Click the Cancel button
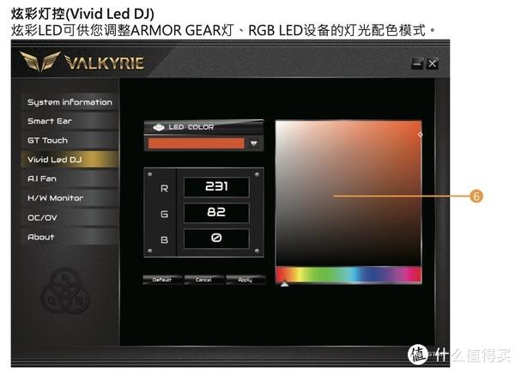 click(203, 280)
